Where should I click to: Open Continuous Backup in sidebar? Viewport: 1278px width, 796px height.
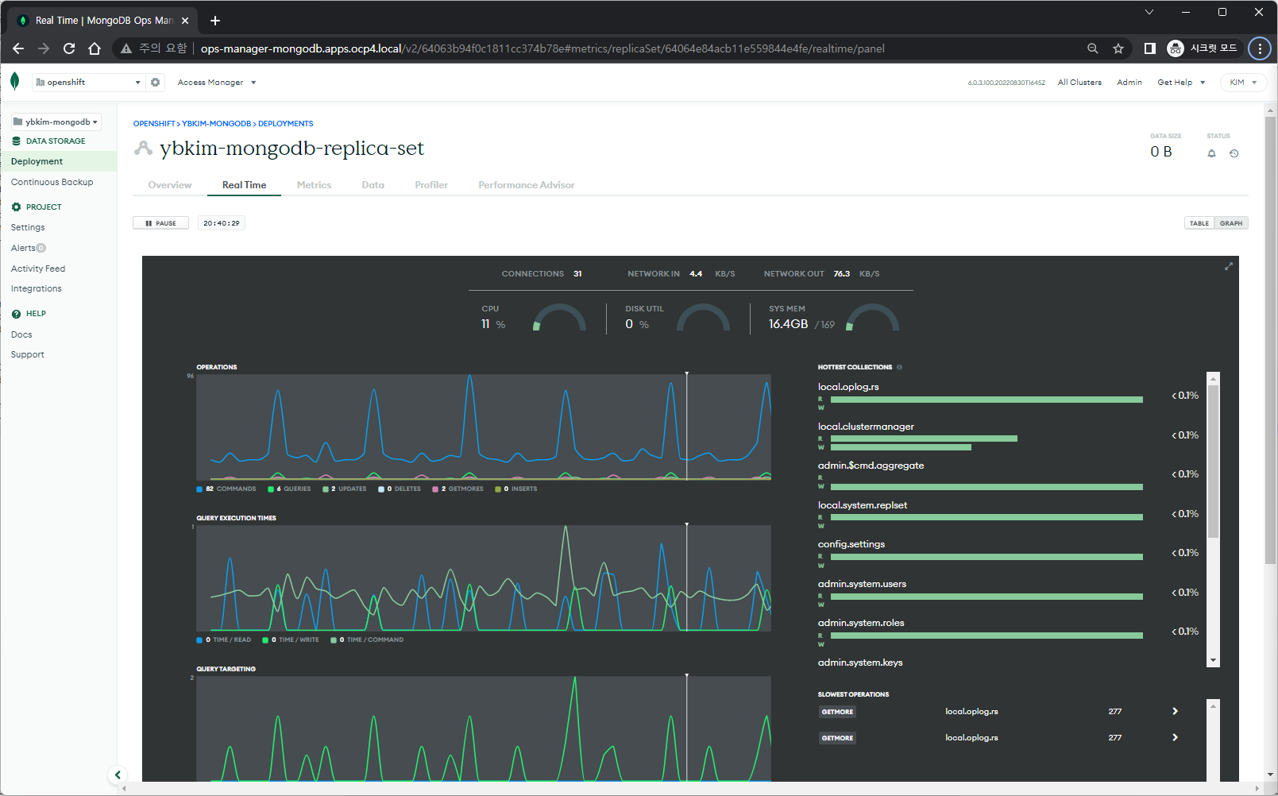52,182
